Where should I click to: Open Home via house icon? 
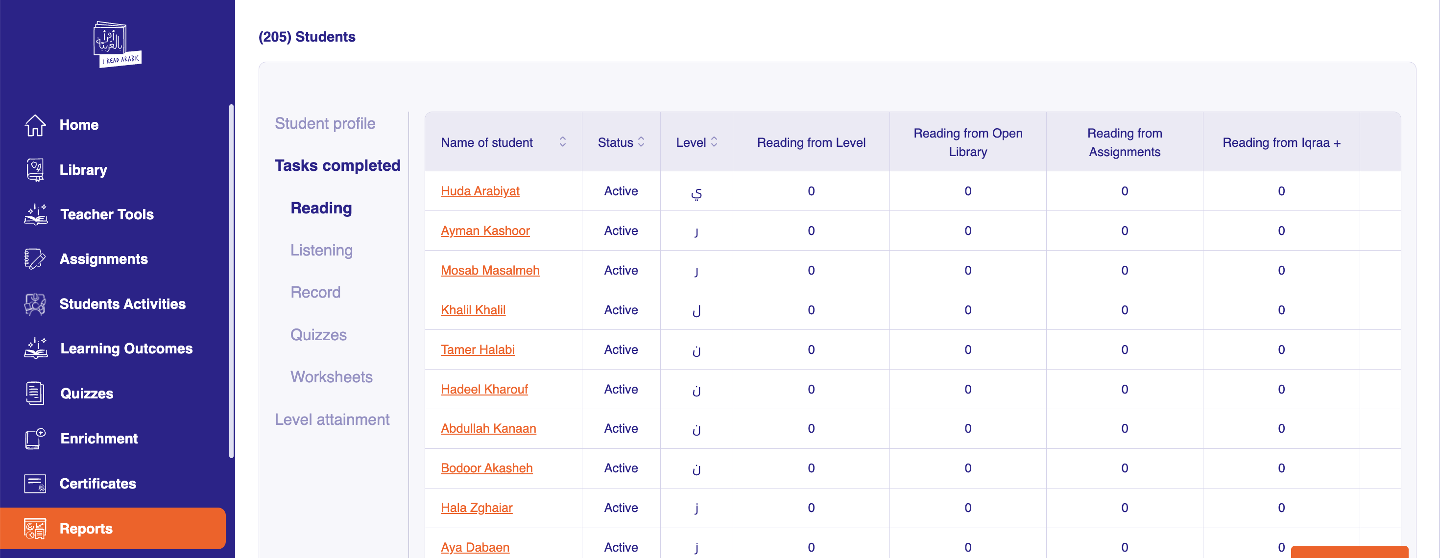tap(35, 125)
